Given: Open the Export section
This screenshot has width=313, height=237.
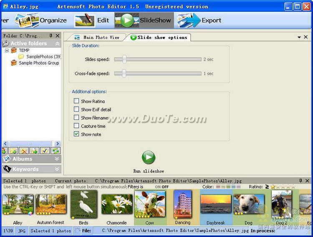Looking at the screenshot, I should [x=199, y=20].
